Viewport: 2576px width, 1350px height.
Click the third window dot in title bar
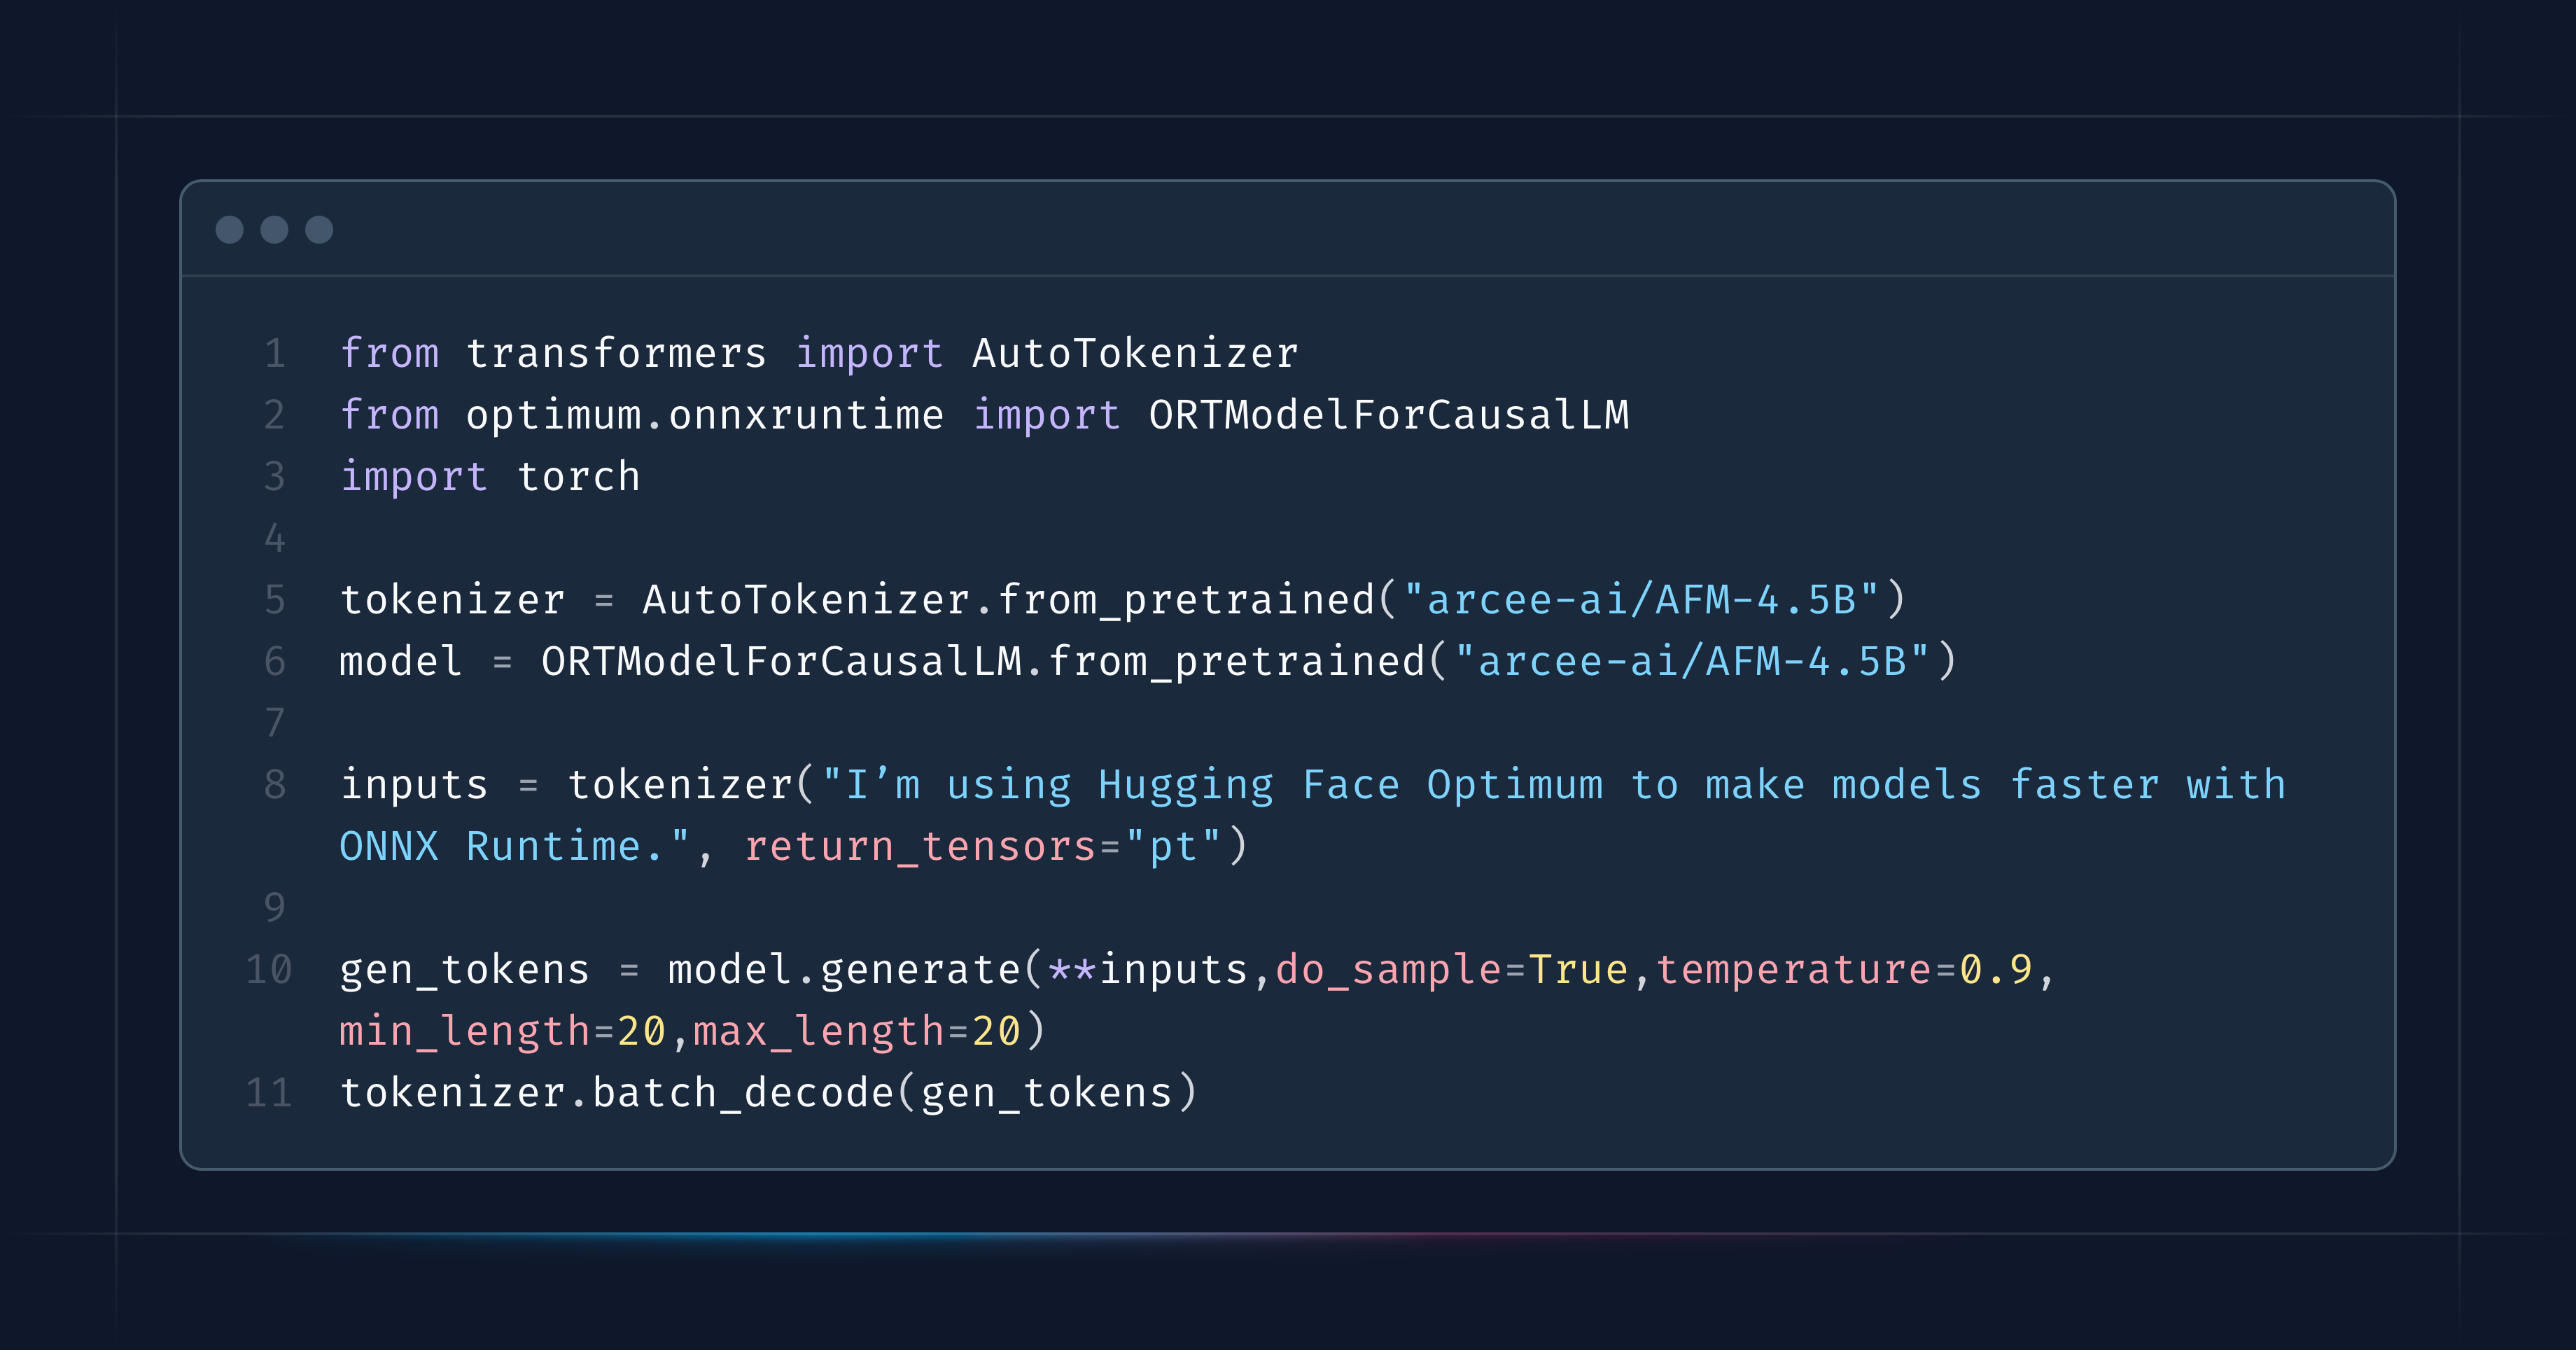point(319,230)
